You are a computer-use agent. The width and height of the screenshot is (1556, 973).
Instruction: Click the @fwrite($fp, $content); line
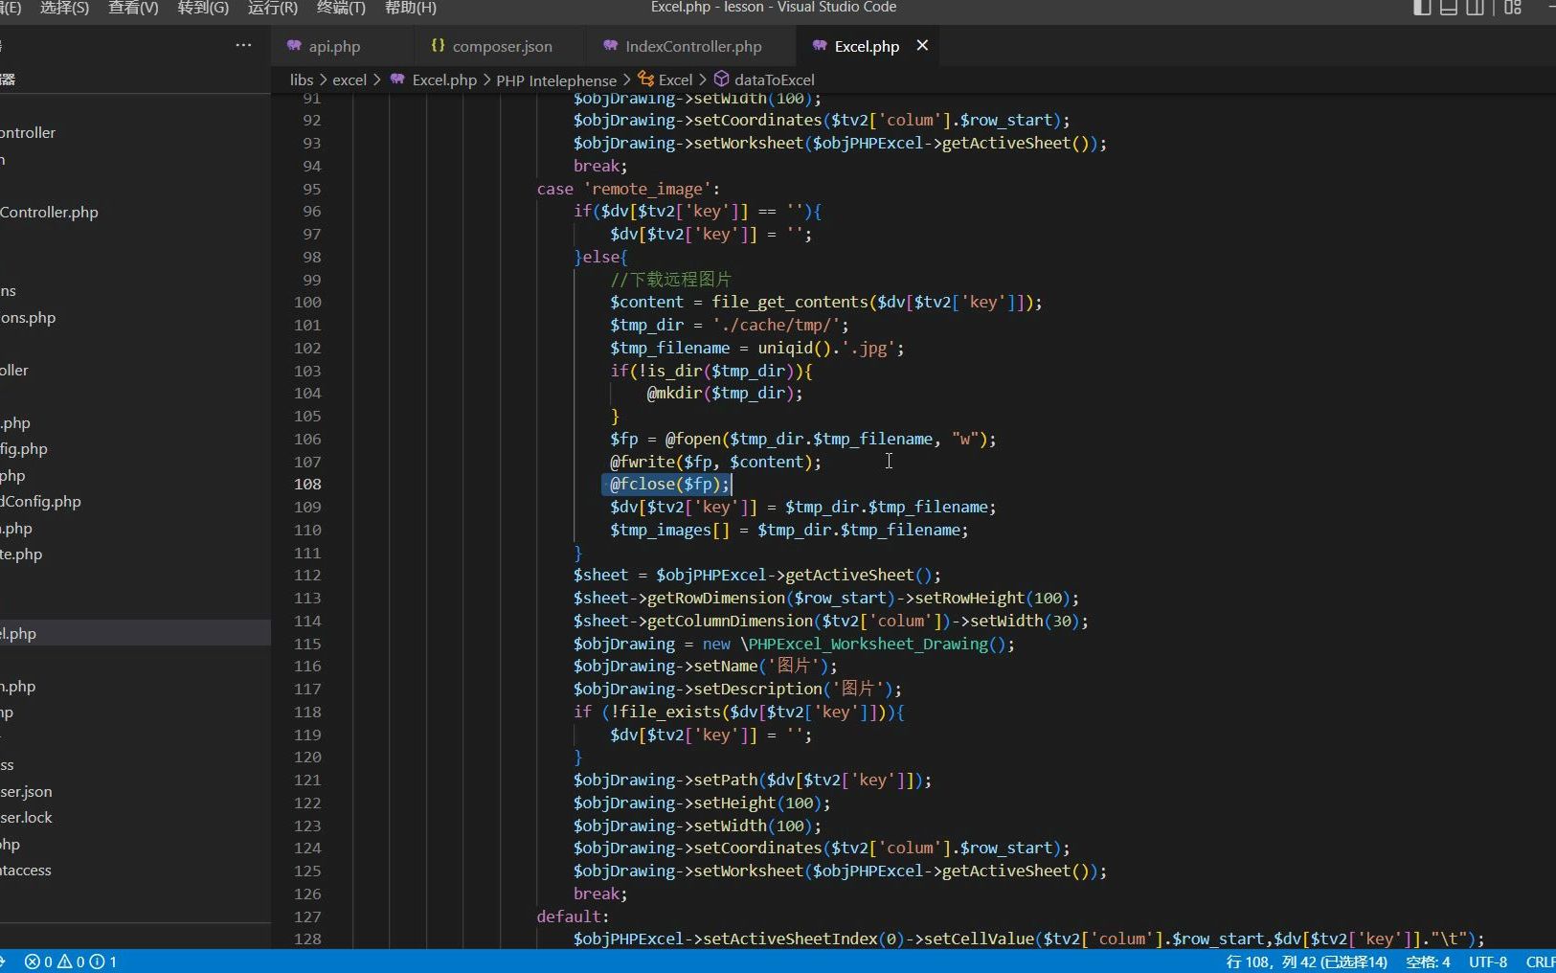click(x=715, y=463)
